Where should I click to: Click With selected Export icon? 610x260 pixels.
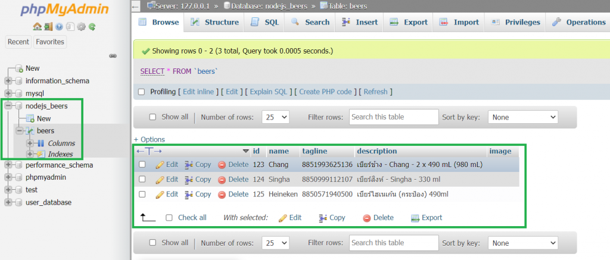(415, 218)
